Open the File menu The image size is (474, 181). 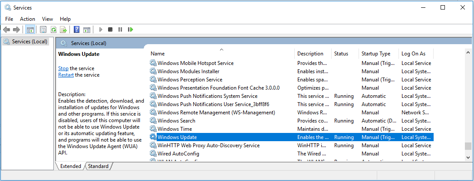(9, 19)
